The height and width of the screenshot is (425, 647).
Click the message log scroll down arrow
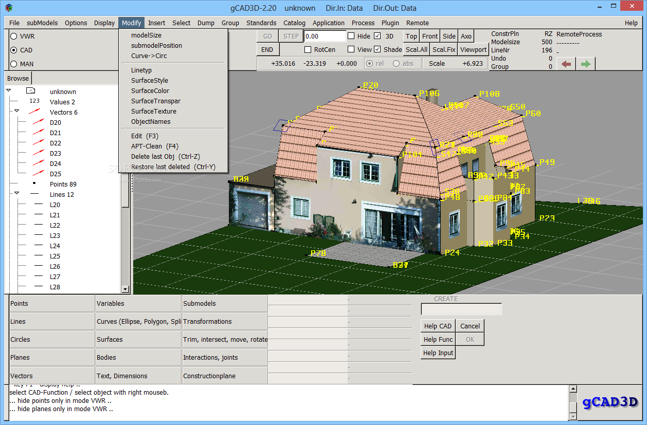tap(573, 416)
